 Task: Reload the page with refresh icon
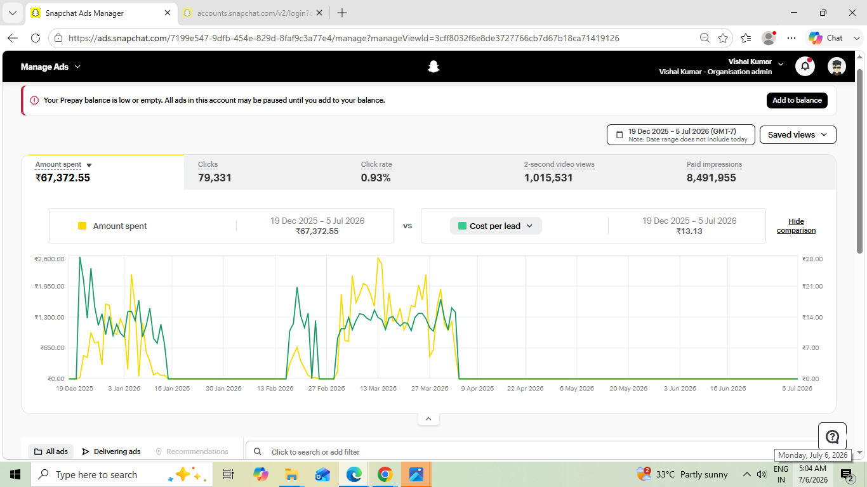click(36, 38)
